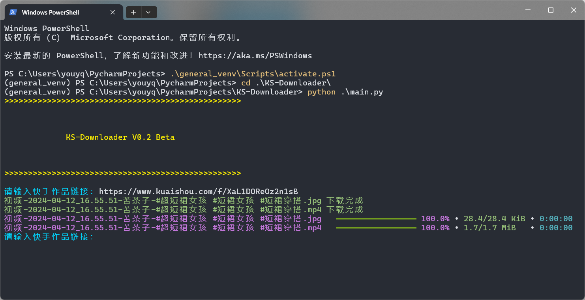Click the lower yellow arrow separator line
The width and height of the screenshot is (585, 300).
pyautogui.click(x=122, y=174)
